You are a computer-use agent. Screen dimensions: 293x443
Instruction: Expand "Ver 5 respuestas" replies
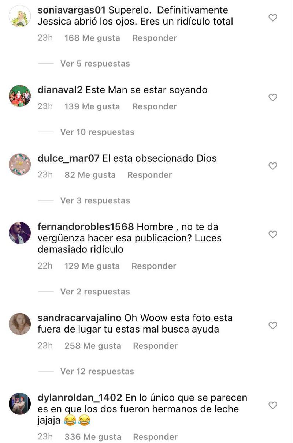tap(95, 64)
